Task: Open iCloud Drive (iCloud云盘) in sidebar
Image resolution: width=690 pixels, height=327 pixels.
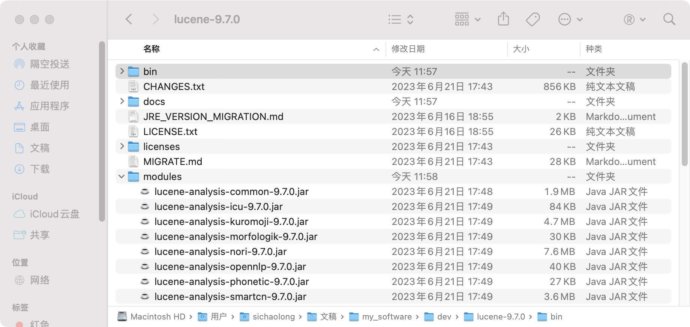Action: point(46,214)
